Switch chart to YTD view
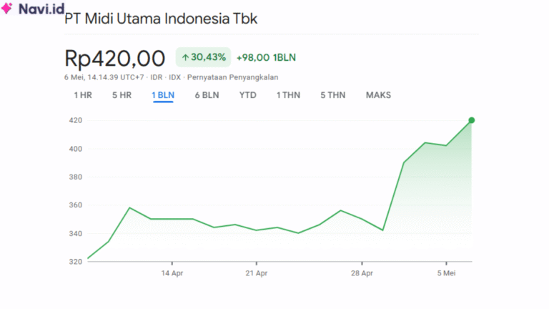 pos(248,95)
